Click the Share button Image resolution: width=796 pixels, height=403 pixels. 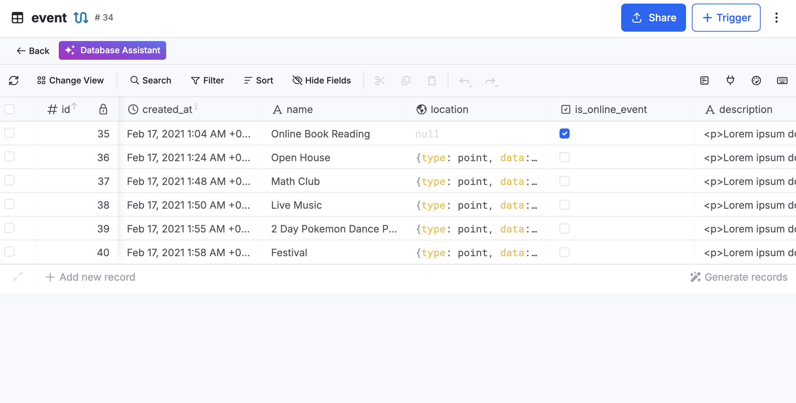click(x=653, y=17)
